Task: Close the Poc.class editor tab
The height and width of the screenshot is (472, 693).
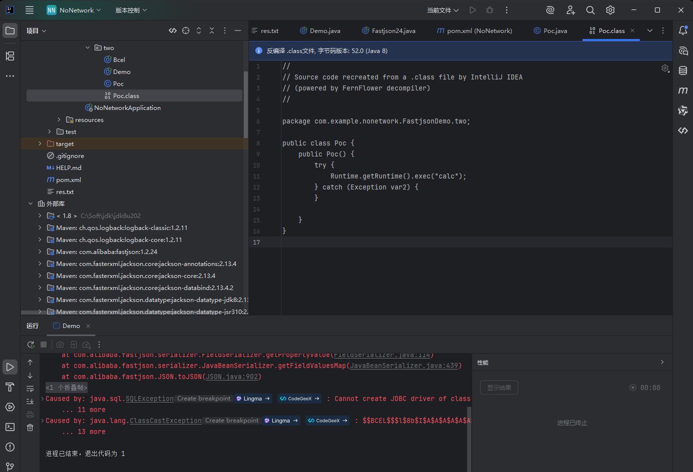Action: [632, 30]
